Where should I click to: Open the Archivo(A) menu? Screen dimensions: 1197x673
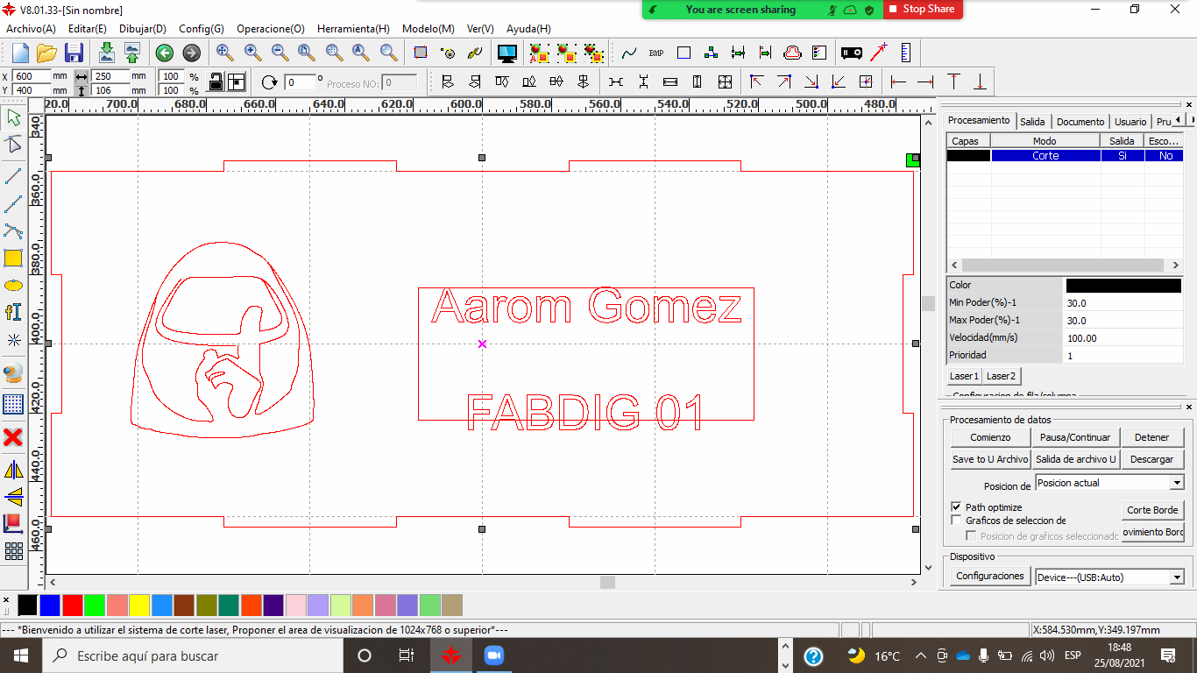(31, 29)
